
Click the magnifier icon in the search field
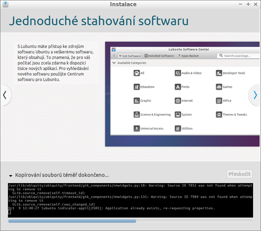[x=221, y=55]
